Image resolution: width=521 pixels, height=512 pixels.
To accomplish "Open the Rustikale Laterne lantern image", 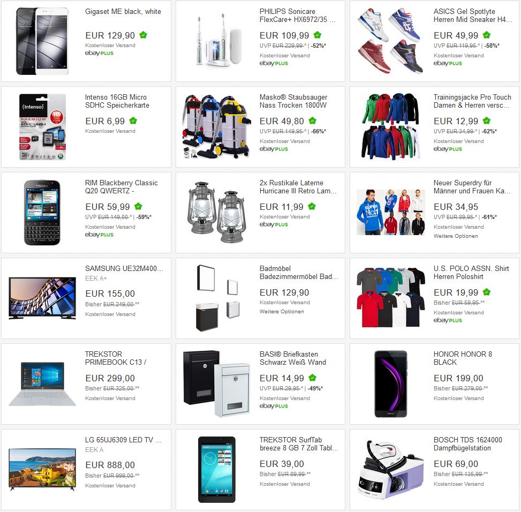I will click(x=217, y=212).
